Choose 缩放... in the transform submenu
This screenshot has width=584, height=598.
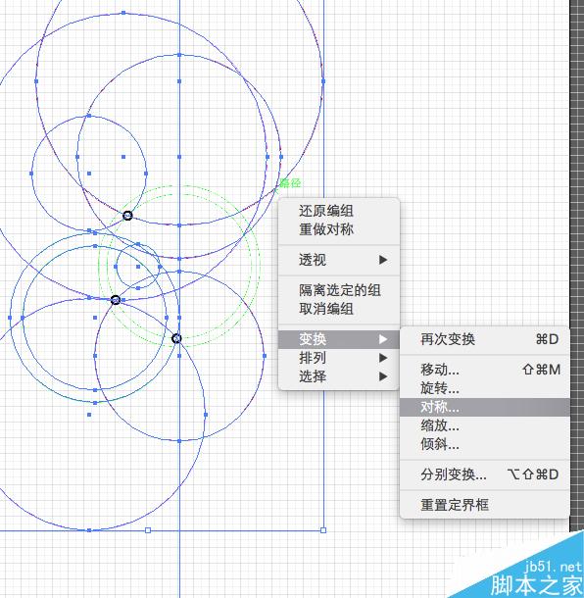[484, 425]
